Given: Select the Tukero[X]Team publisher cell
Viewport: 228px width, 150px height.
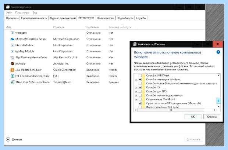Looking at the screenshot, I should [x=62, y=82].
